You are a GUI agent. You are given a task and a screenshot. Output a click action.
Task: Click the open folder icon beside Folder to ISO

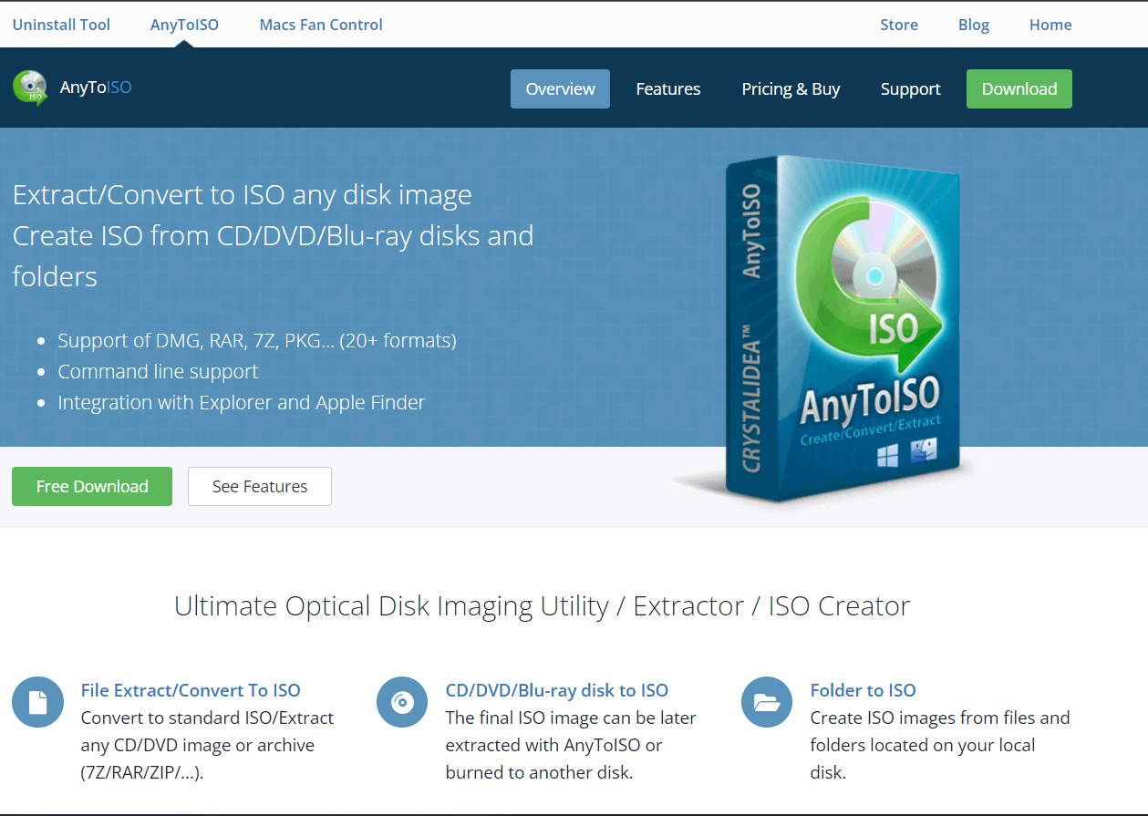pos(767,702)
